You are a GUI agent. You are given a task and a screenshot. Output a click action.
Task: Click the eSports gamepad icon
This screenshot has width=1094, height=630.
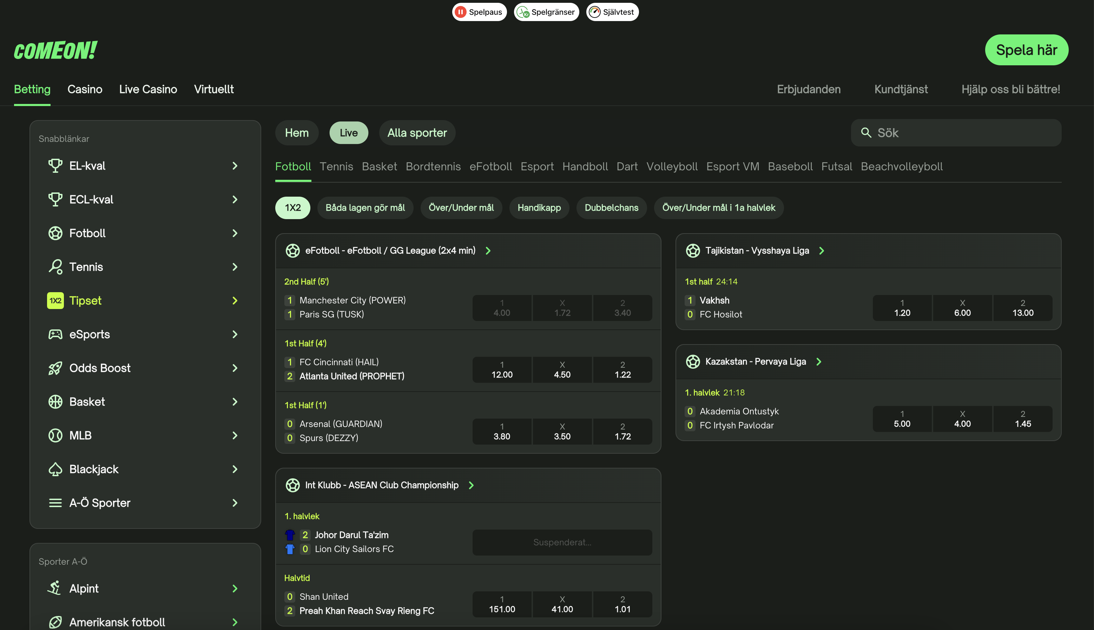pyautogui.click(x=55, y=334)
